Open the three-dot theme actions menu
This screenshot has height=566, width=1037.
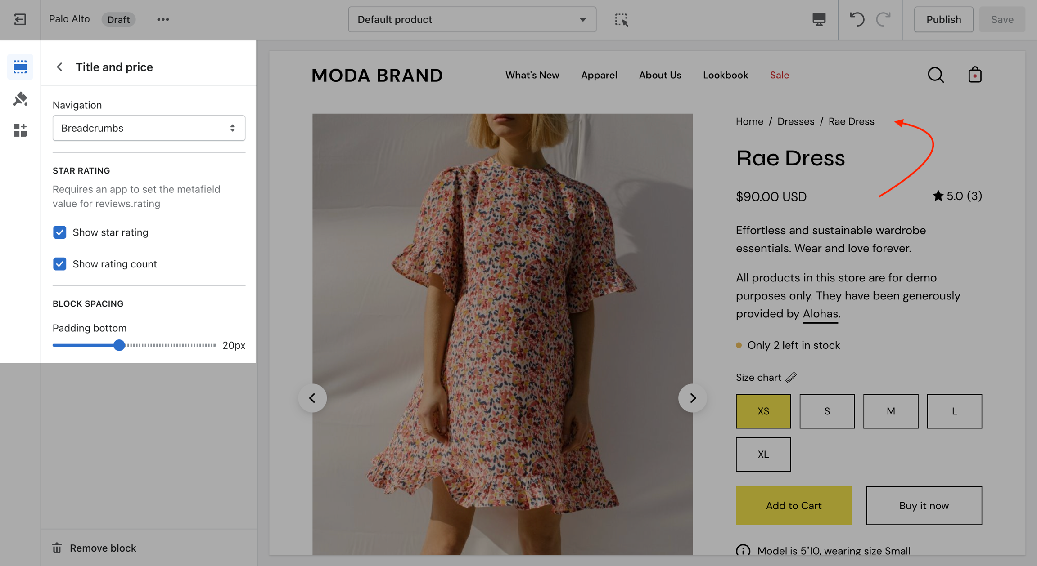tap(163, 19)
